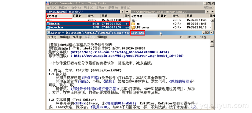Sort right panel by 日期 column
The width and height of the screenshot is (252, 113).
coord(197,16)
